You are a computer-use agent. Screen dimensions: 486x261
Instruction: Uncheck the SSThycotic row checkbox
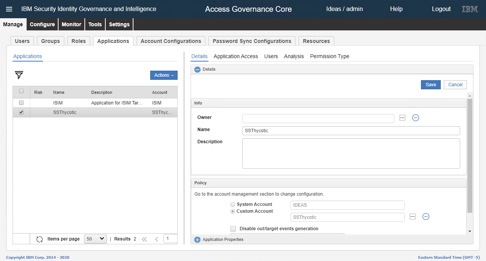pos(21,112)
